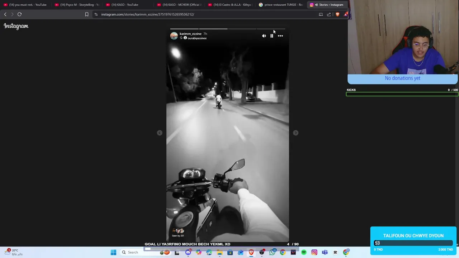Jump to the first story progress segment
The width and height of the screenshot is (459, 258).
click(x=184, y=29)
